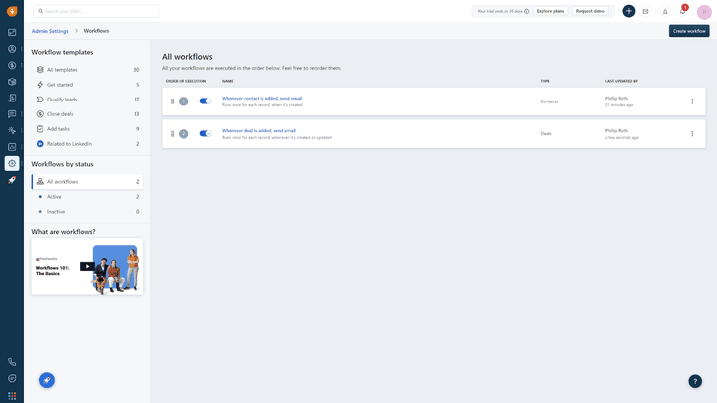Click the trial info circle icon
Image resolution: width=717 pixels, height=403 pixels.
527,11
